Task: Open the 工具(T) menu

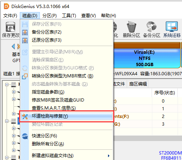Action: coord(69,16)
